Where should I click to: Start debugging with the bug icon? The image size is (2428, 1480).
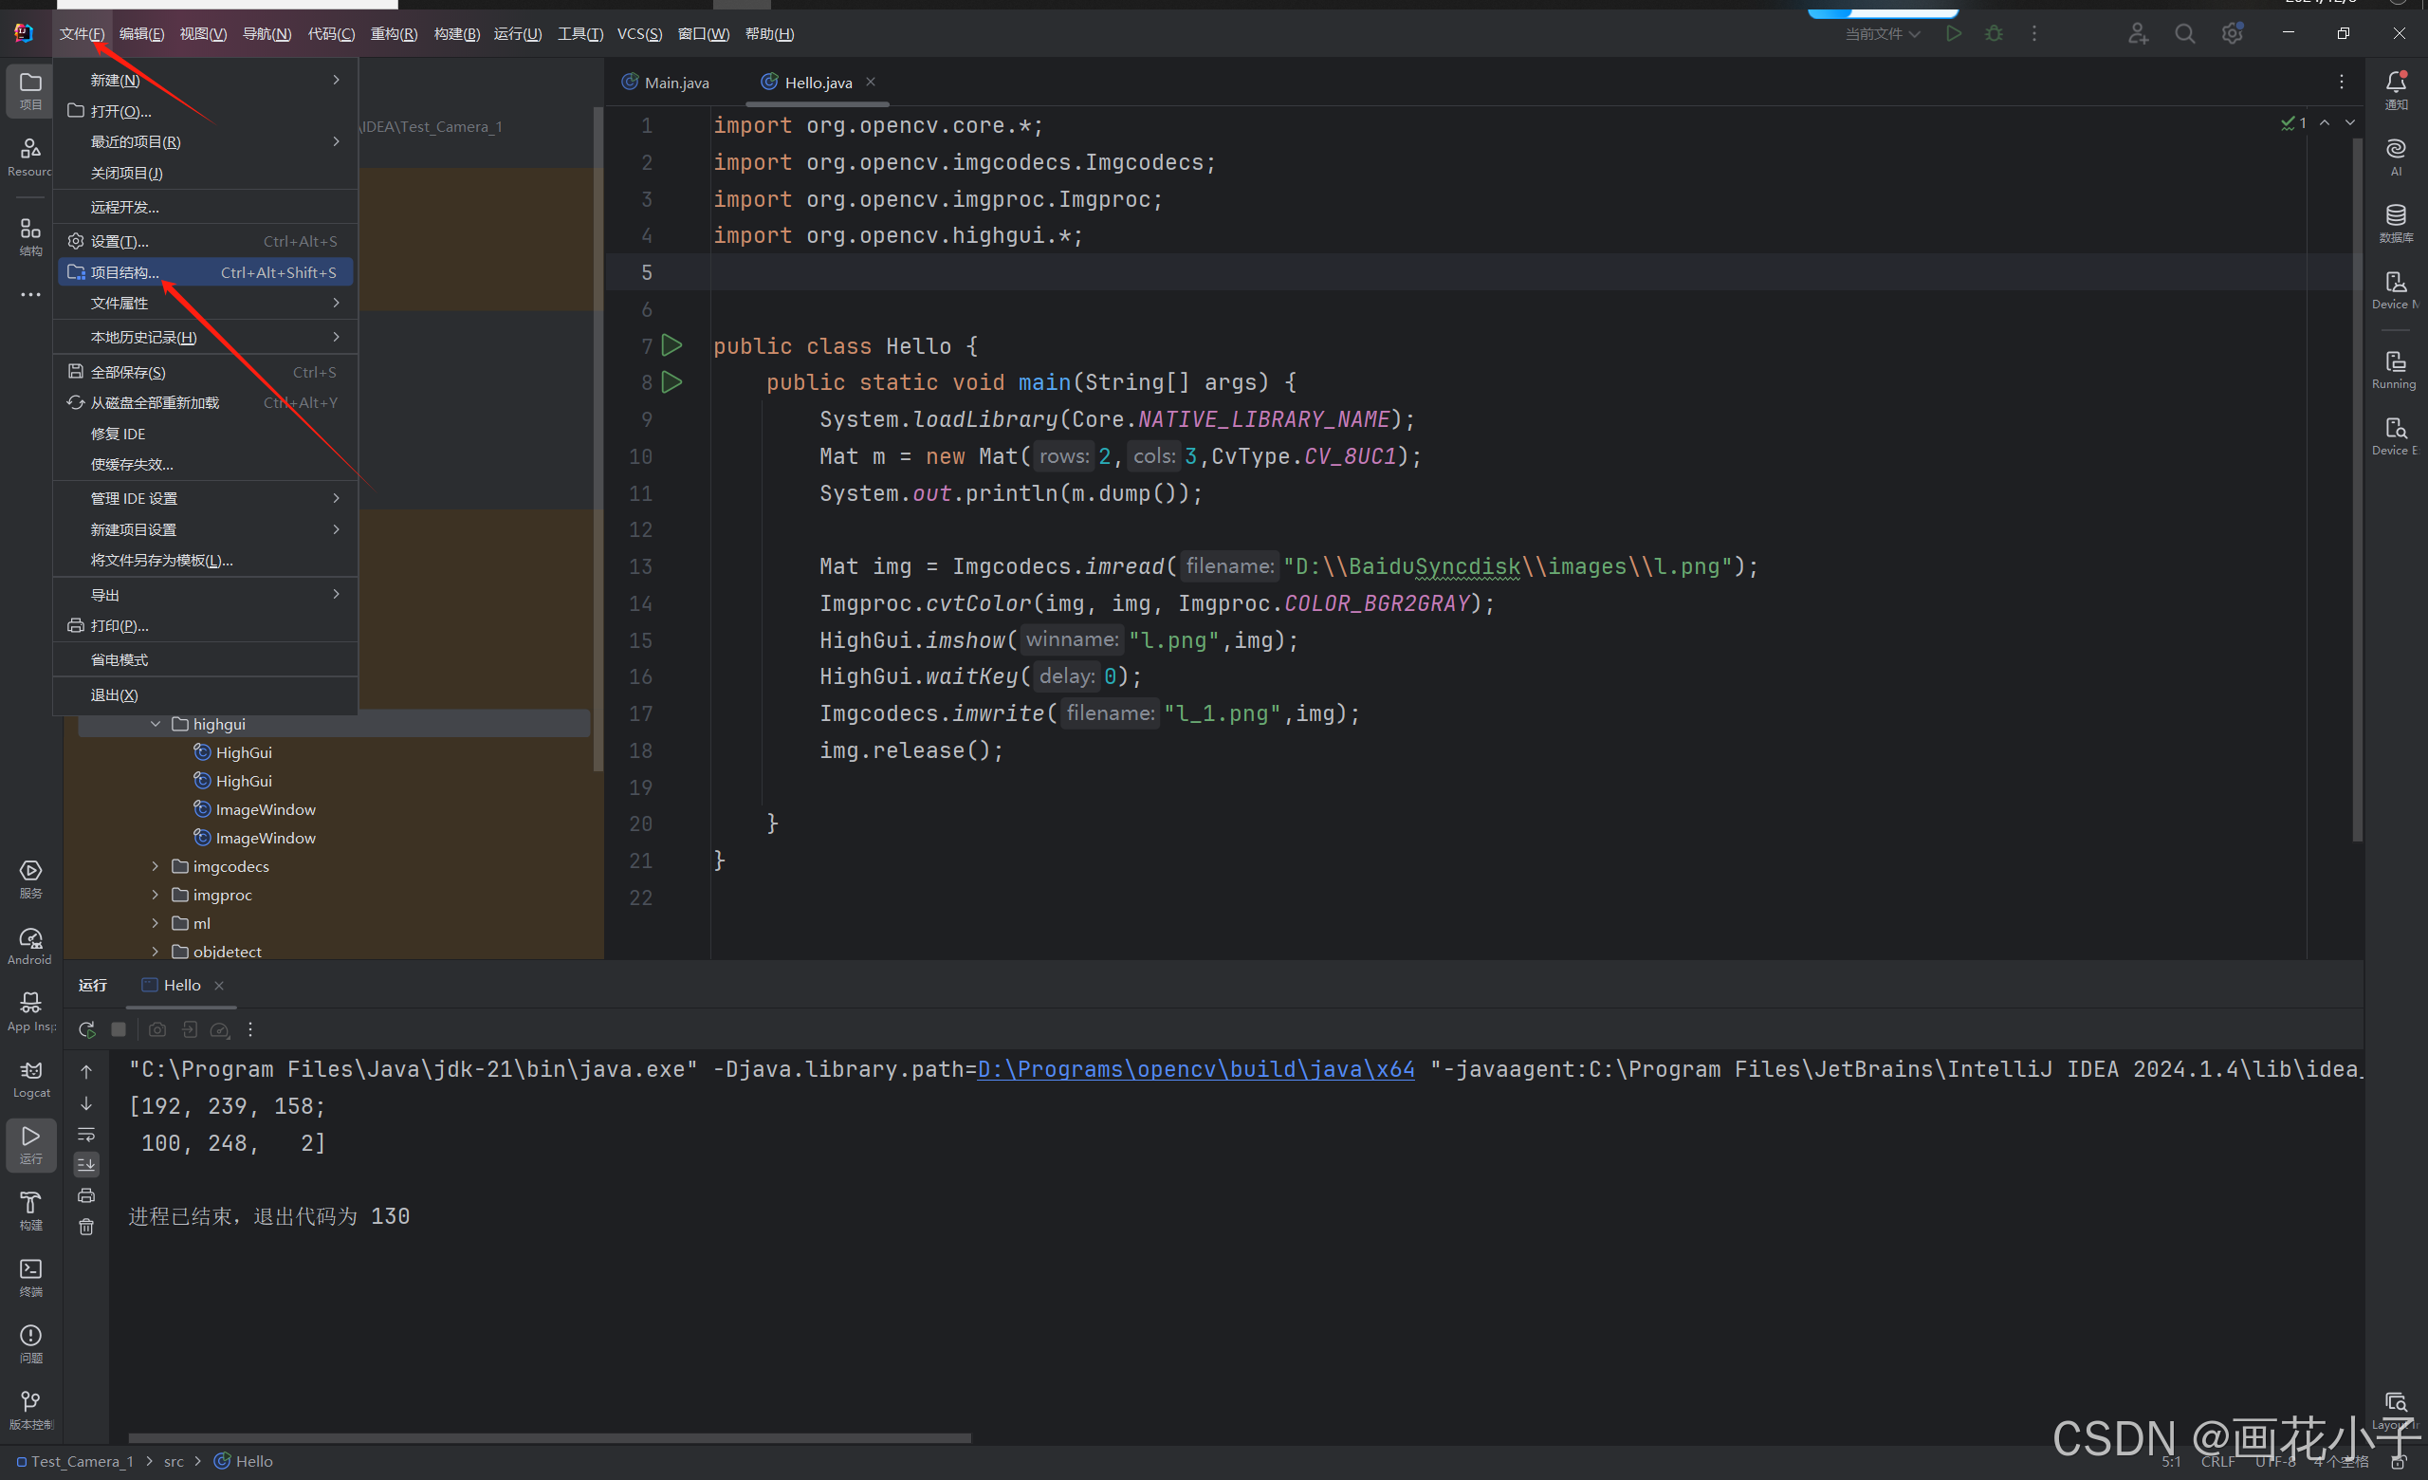click(x=1994, y=32)
